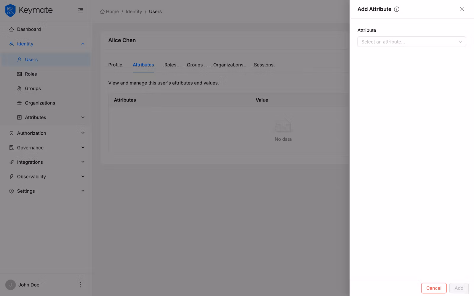Open the Select an attribute dropdown
Screen dimensions: 474x296
(411, 42)
